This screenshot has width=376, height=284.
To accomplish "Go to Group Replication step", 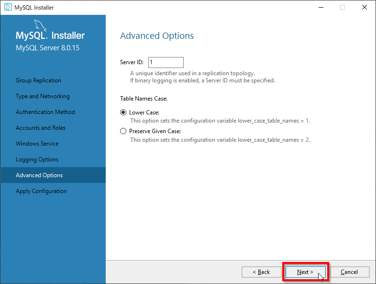I will point(38,80).
